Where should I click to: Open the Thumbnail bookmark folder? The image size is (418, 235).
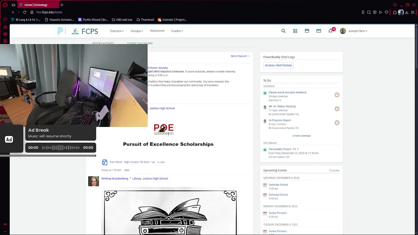pyautogui.click(x=145, y=20)
